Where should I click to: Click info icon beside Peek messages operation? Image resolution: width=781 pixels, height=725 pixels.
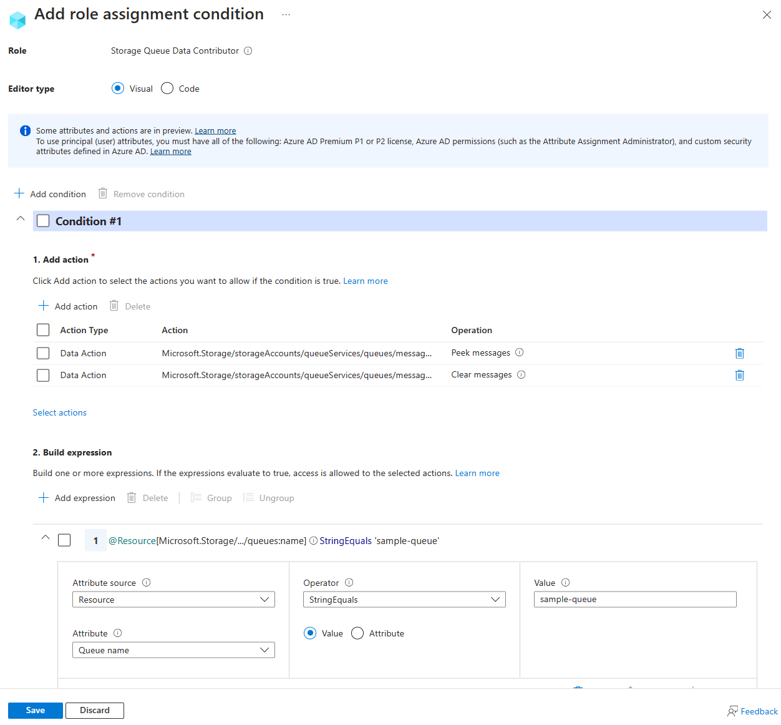520,353
